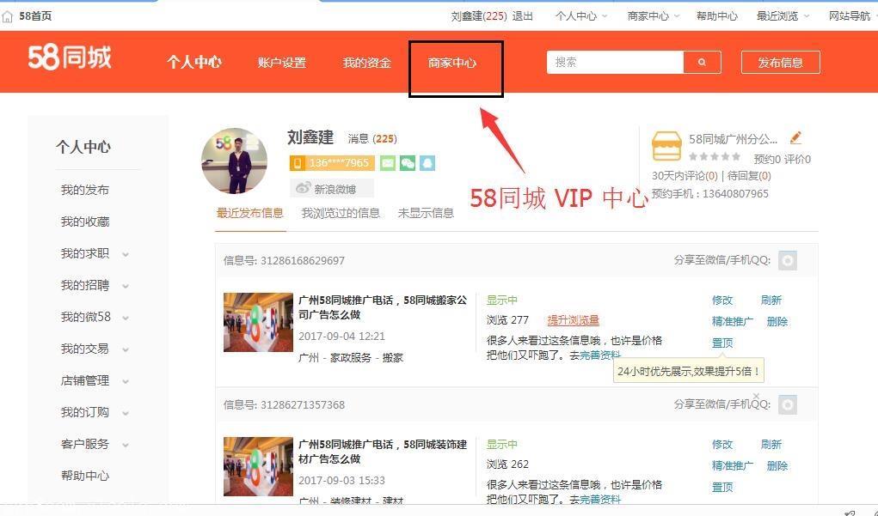The width and height of the screenshot is (878, 516).
Task: Click the home icon beside 58首页
Action: (7, 17)
